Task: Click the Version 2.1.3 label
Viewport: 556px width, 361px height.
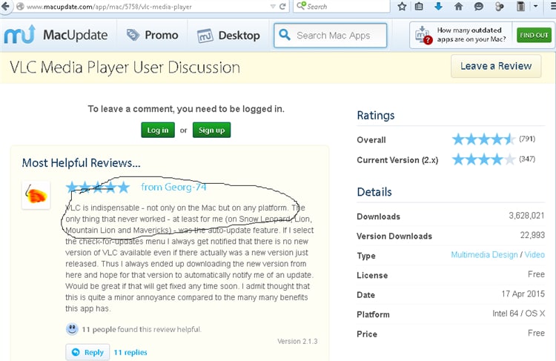Action: click(x=297, y=341)
